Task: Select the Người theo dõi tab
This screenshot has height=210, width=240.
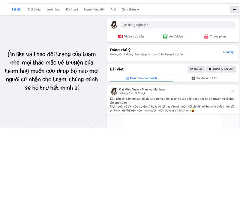Action: pyautogui.click(x=94, y=9)
